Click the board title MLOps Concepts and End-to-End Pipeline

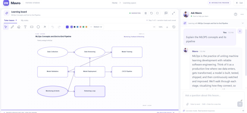(x=53, y=36)
